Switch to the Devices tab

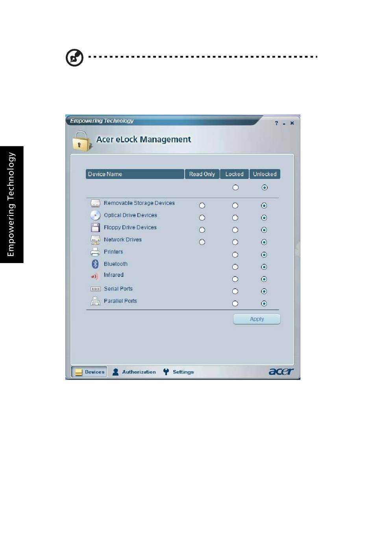[x=89, y=372]
